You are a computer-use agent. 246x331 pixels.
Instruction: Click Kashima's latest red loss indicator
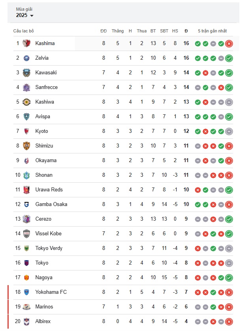pos(229,44)
